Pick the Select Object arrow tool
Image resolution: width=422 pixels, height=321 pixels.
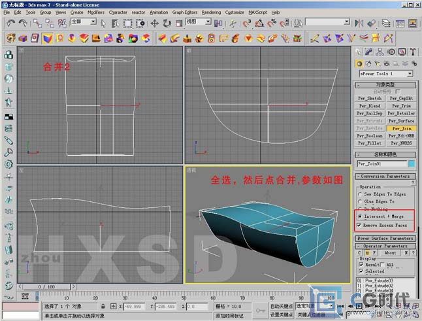(103, 24)
